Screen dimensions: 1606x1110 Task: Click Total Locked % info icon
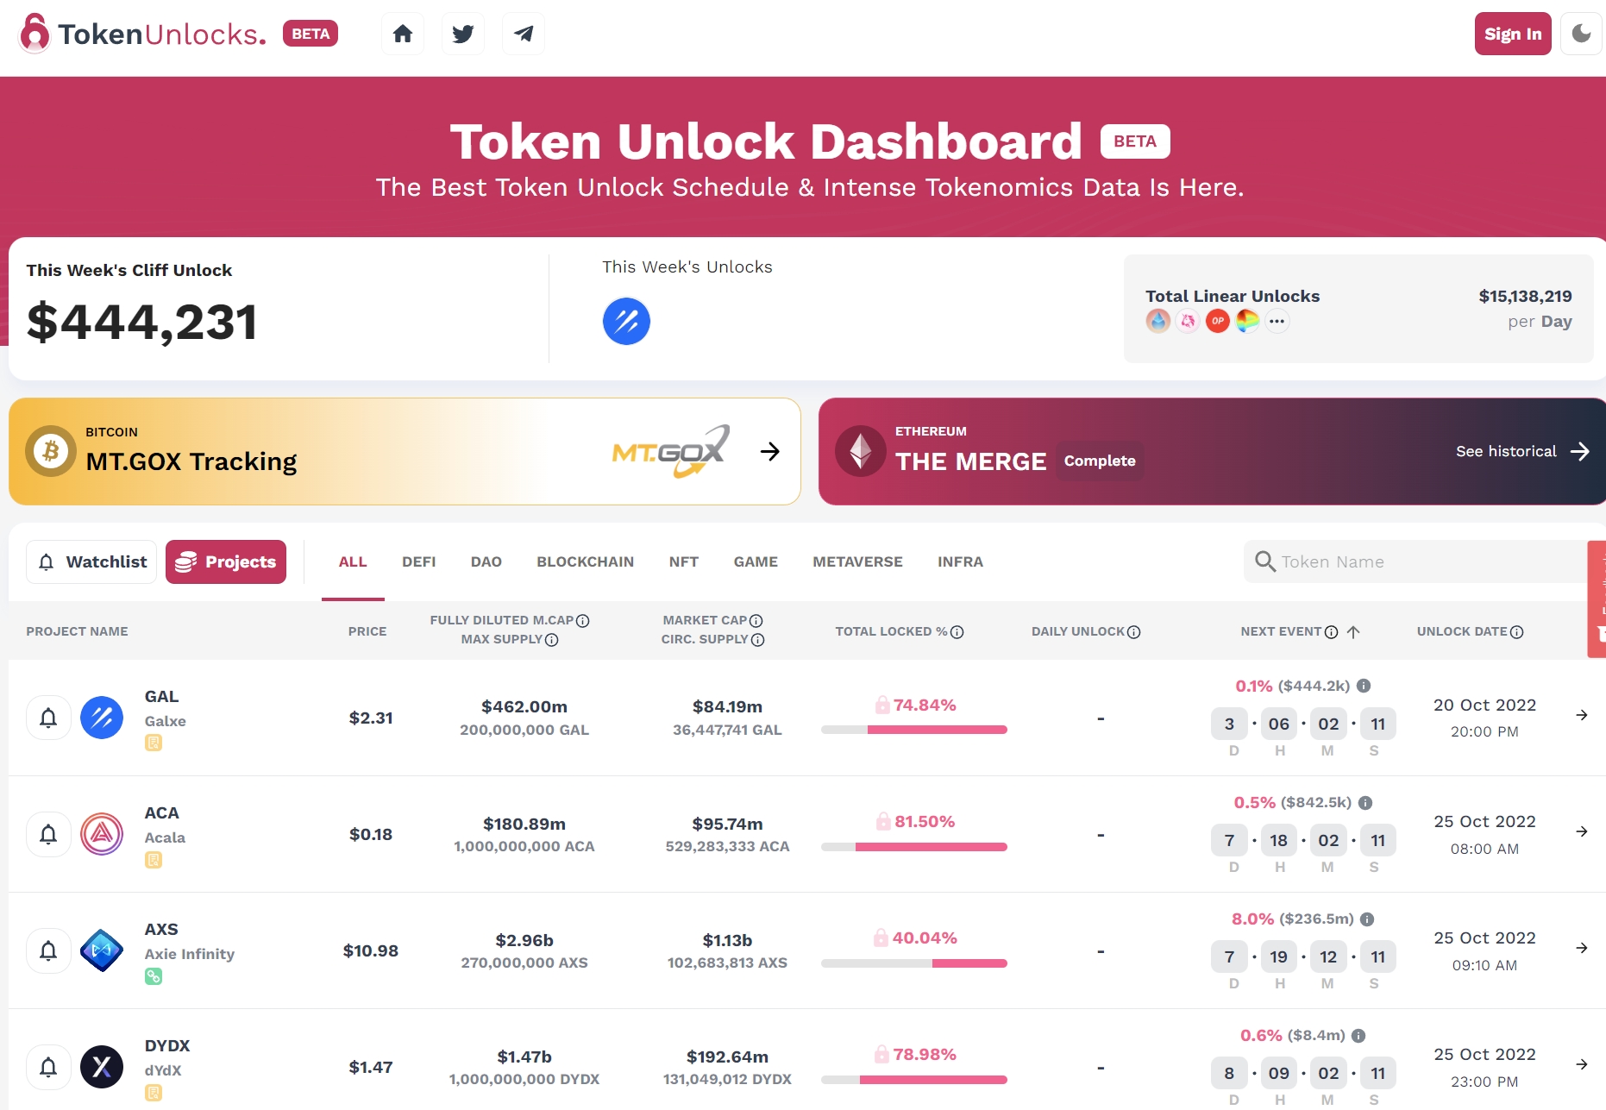957,632
